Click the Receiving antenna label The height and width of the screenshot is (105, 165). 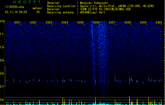coord(60,12)
